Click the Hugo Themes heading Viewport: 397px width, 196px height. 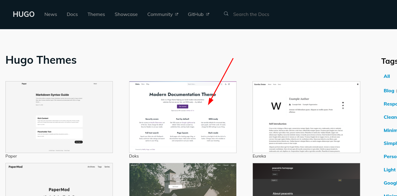coord(41,60)
